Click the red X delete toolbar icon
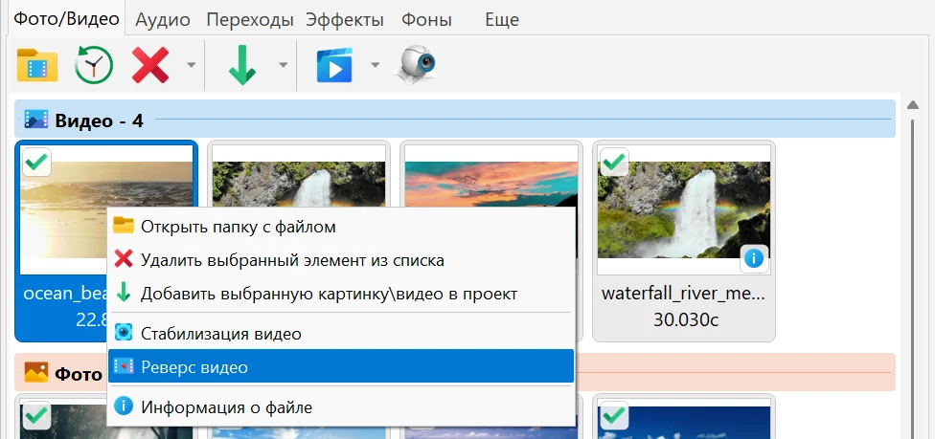935x439 pixels. (150, 65)
